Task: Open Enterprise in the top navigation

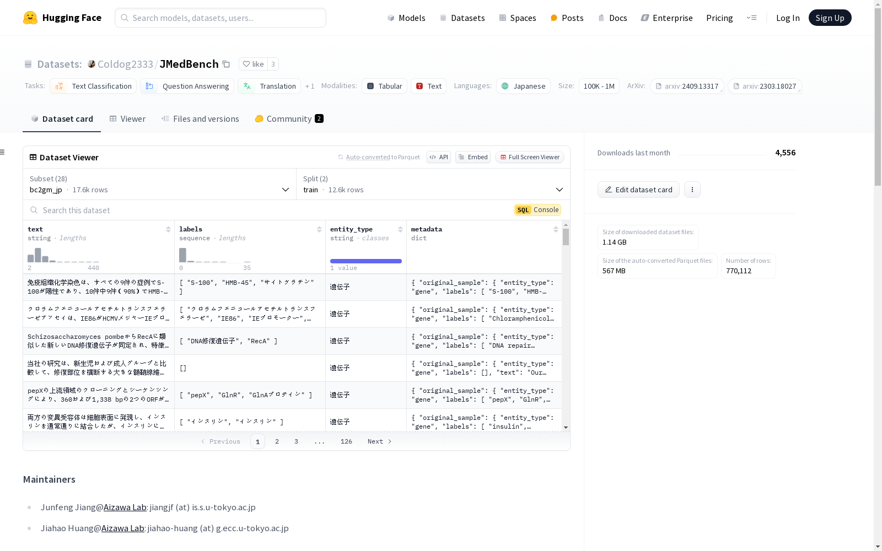Action: (666, 18)
